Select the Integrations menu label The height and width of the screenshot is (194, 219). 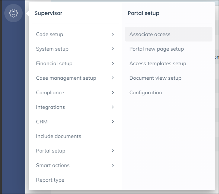(50, 107)
